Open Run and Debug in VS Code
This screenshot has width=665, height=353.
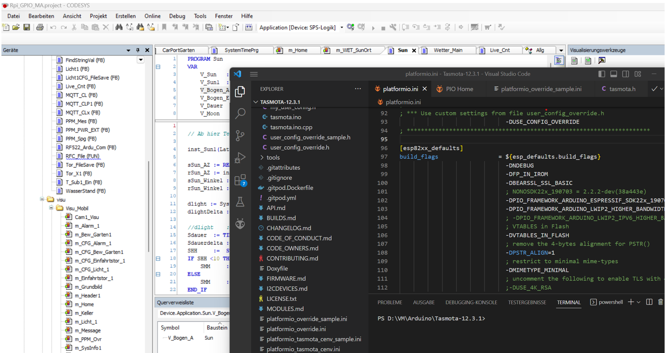240,158
